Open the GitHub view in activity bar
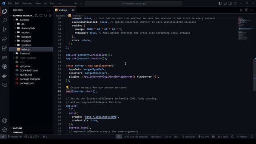 coord(4,66)
